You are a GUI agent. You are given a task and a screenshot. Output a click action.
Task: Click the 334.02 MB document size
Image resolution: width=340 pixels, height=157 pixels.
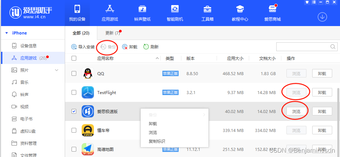point(265,131)
